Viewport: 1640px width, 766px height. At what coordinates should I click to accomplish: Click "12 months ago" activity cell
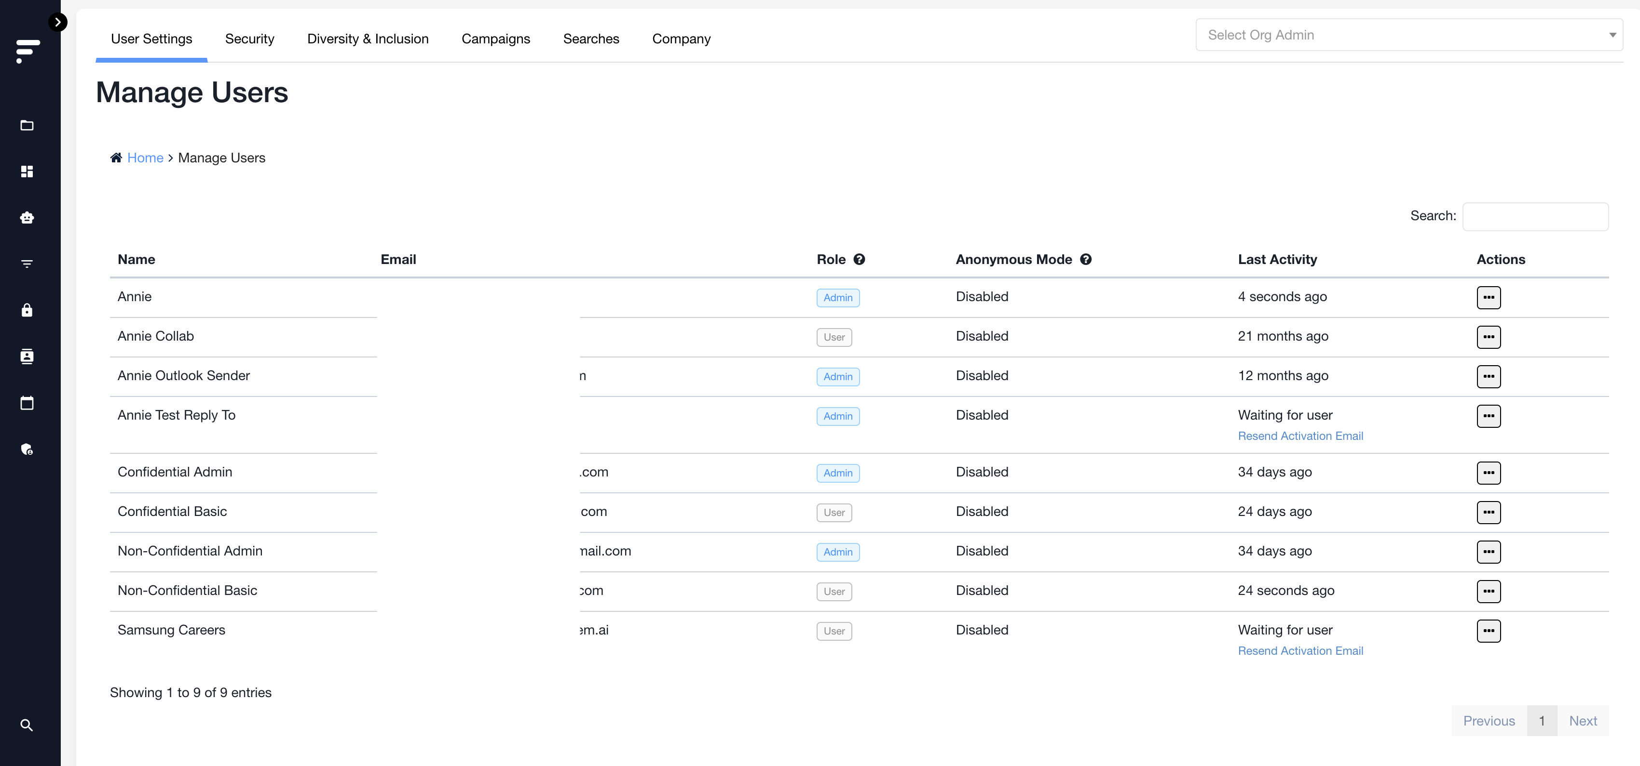pos(1283,376)
